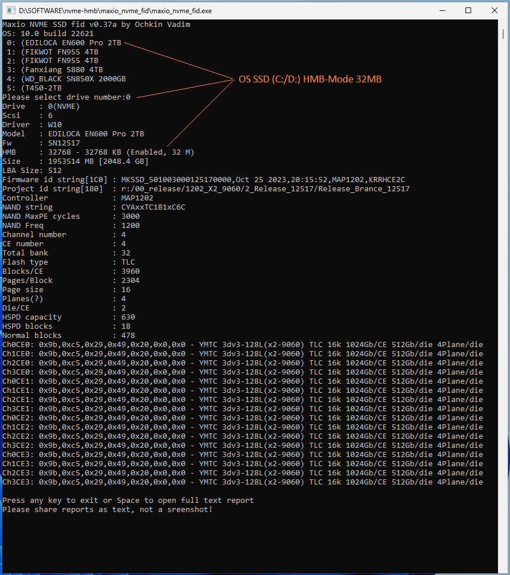Click the Ch3CE2 flash ID row
510x575 pixels.
tap(243, 446)
